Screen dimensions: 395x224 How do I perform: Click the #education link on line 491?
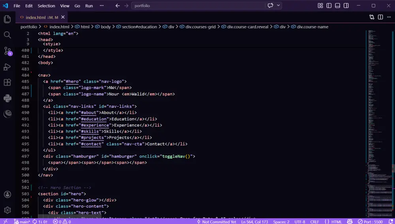point(94,119)
